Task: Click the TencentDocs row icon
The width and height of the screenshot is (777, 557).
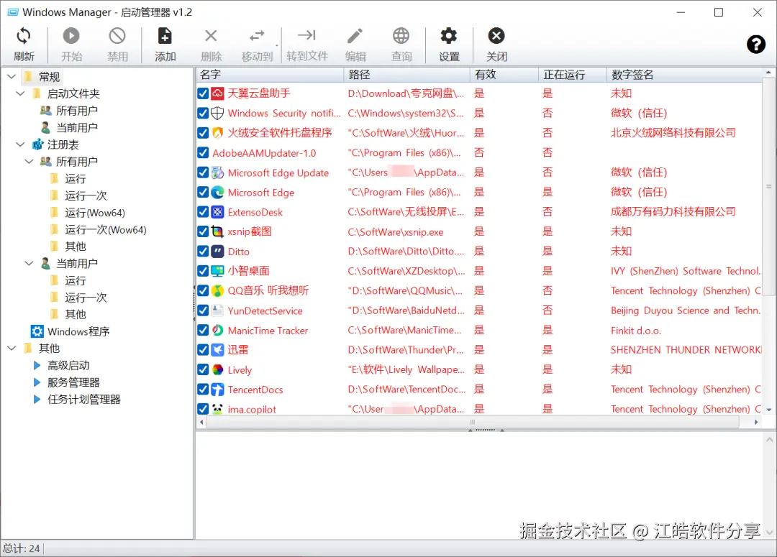Action: pyautogui.click(x=217, y=390)
